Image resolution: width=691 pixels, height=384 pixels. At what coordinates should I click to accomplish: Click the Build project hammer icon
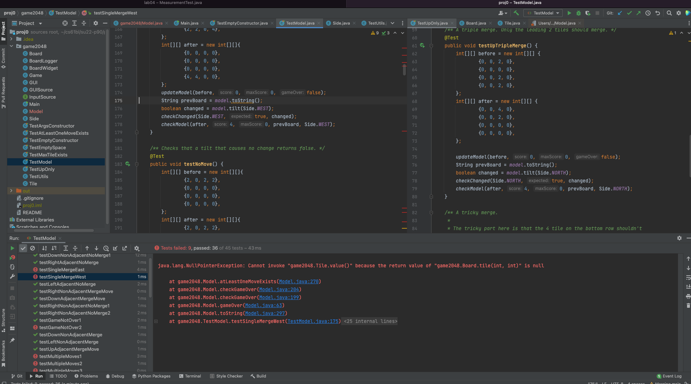516,13
